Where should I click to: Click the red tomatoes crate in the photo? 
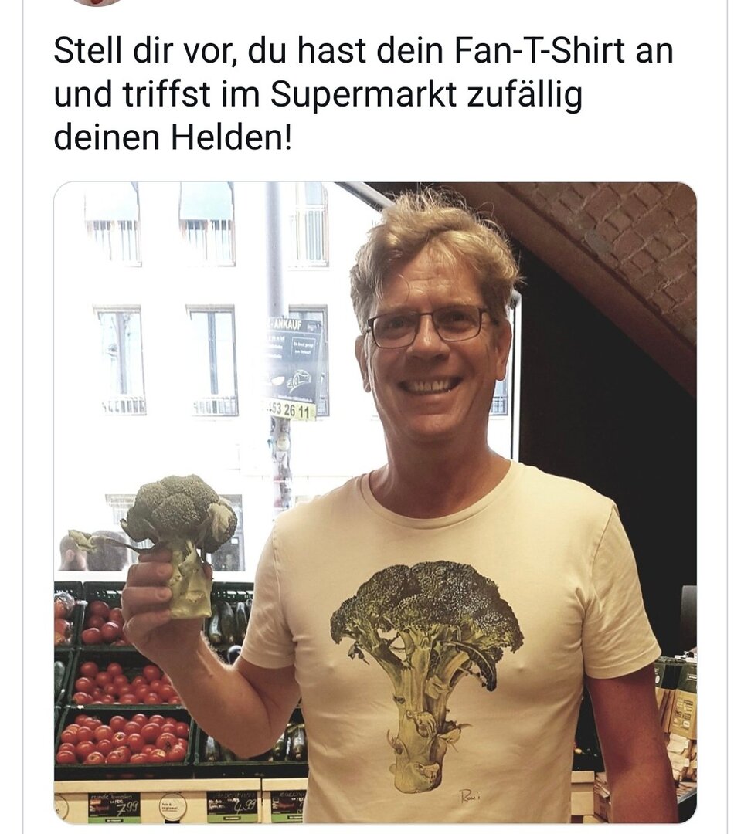[124, 738]
